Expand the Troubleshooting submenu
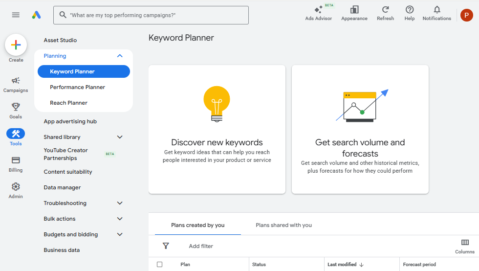The width and height of the screenshot is (479, 271). click(x=120, y=203)
